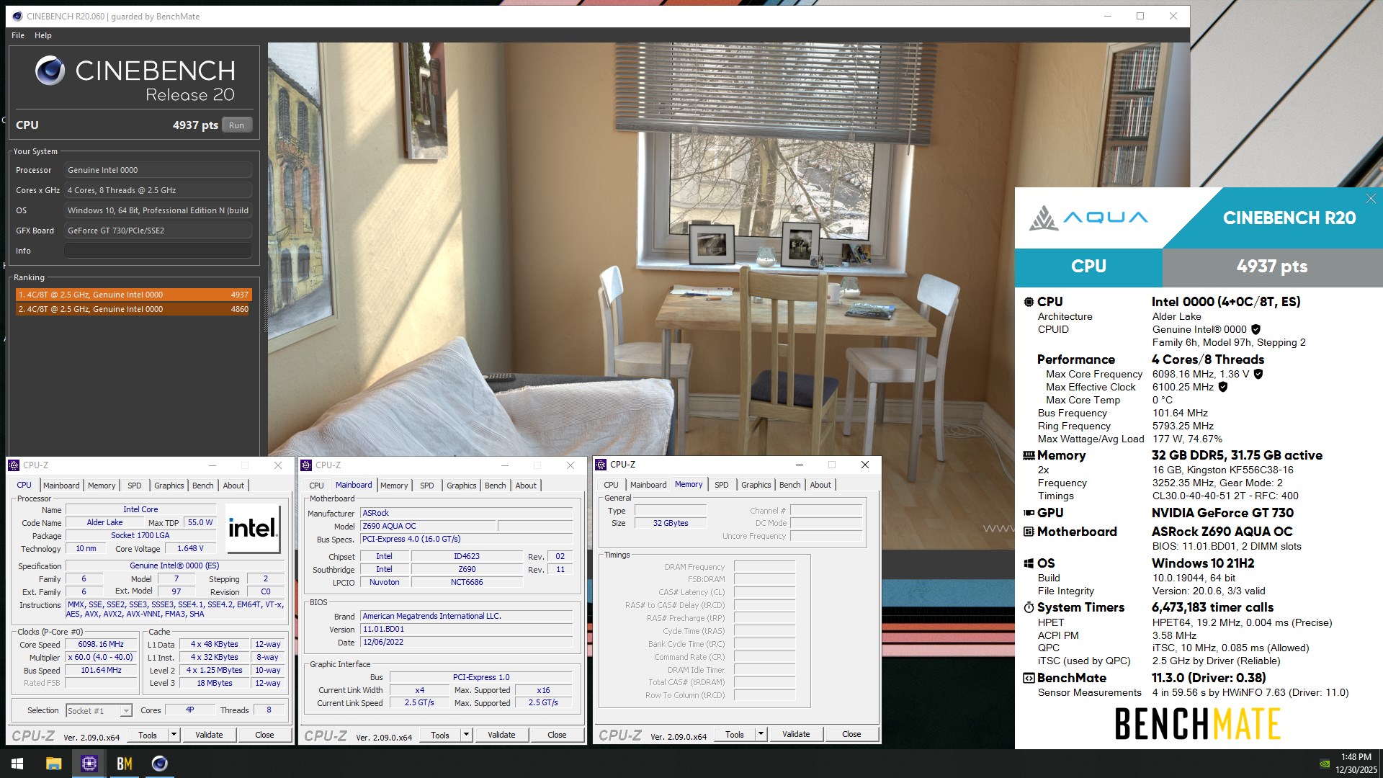
Task: Click Validate in Mainboard CPU-Z window
Action: click(501, 735)
